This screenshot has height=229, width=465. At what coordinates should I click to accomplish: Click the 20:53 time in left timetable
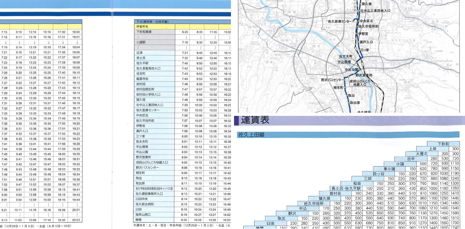(x=76, y=220)
